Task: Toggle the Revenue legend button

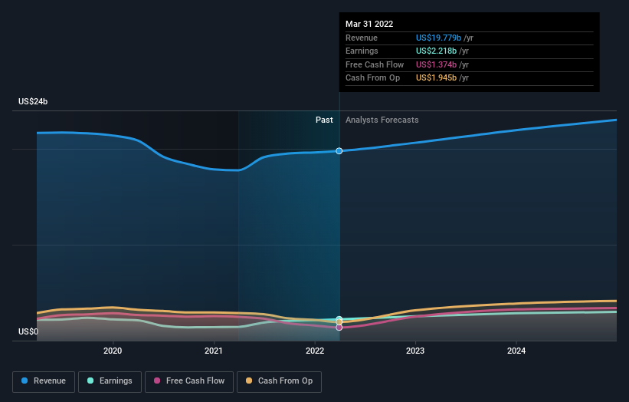Action: [44, 381]
